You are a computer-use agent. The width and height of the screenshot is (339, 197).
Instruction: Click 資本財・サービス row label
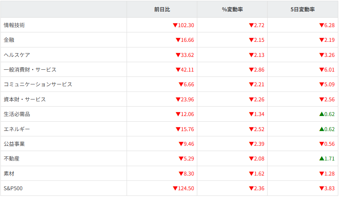(x=25, y=99)
